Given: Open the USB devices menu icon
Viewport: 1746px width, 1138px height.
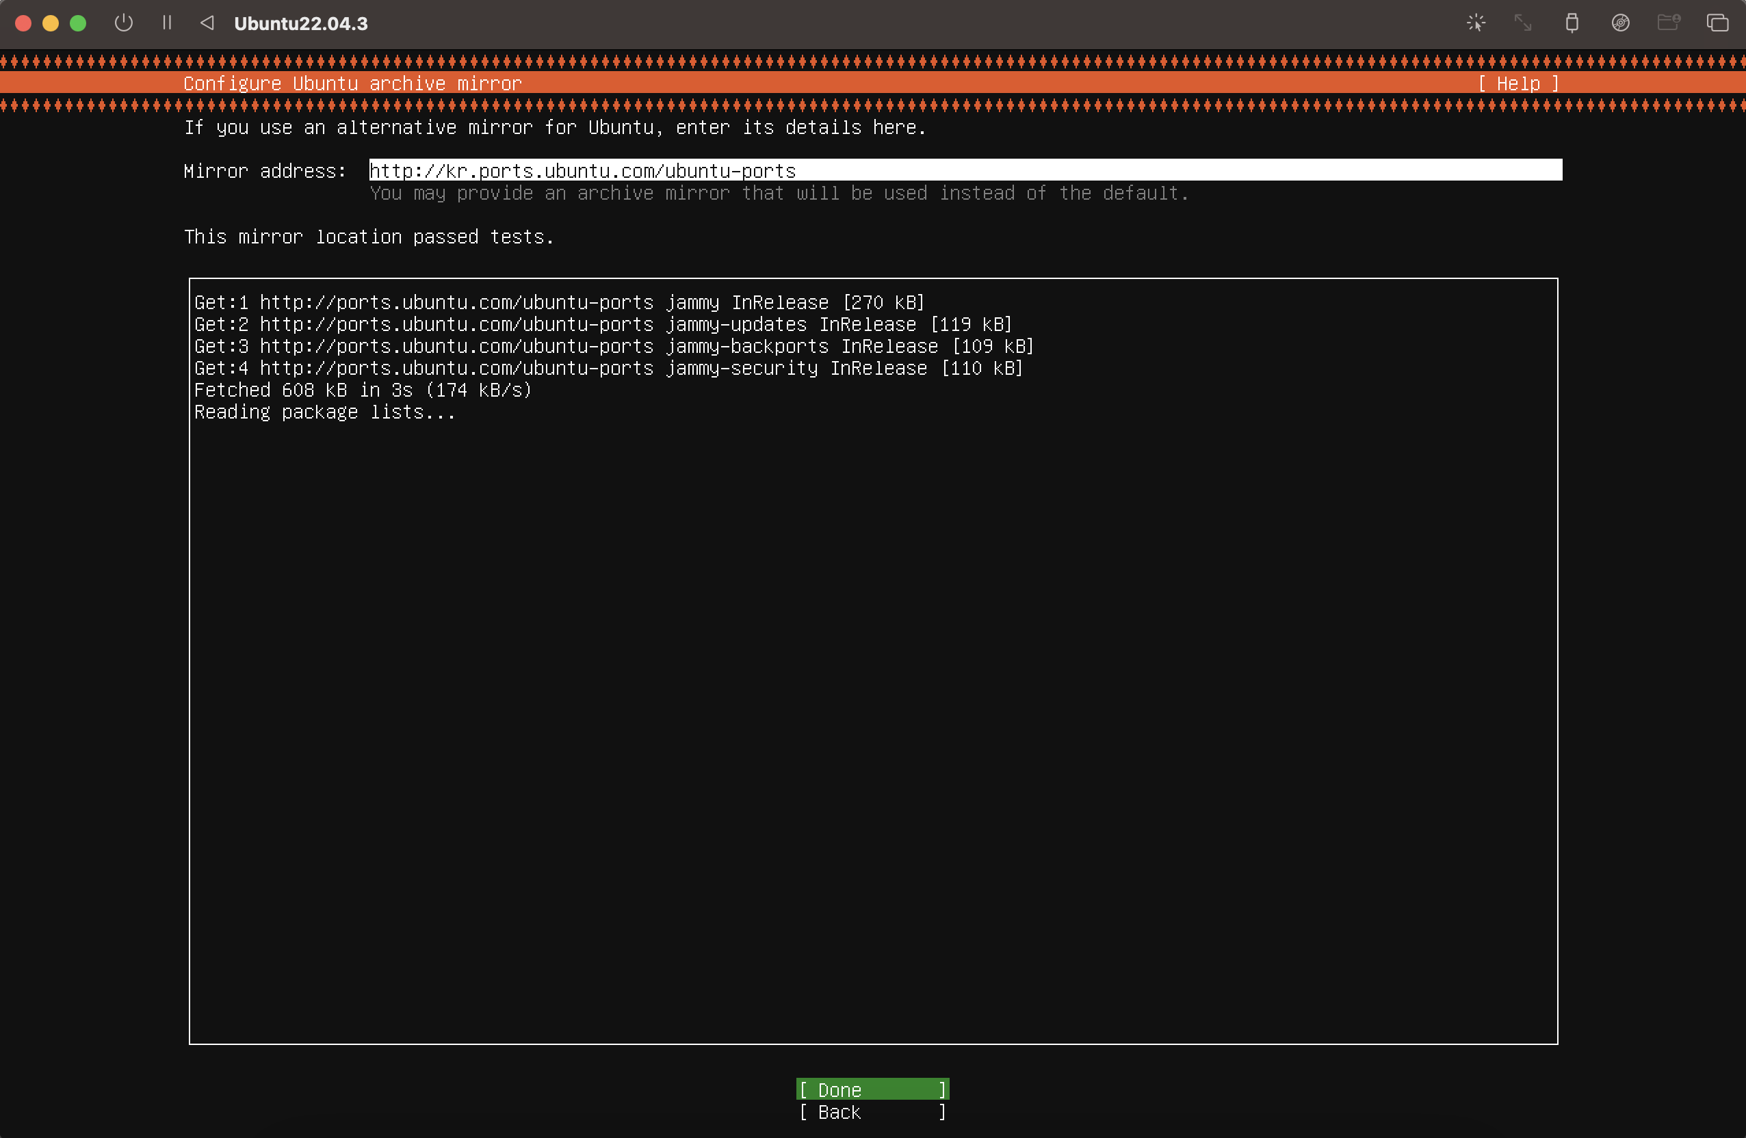Looking at the screenshot, I should (1572, 23).
